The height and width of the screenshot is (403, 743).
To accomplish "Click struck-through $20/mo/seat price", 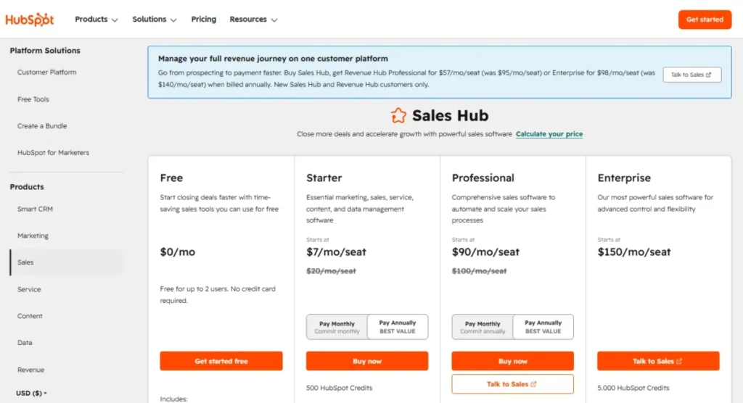I will (331, 271).
